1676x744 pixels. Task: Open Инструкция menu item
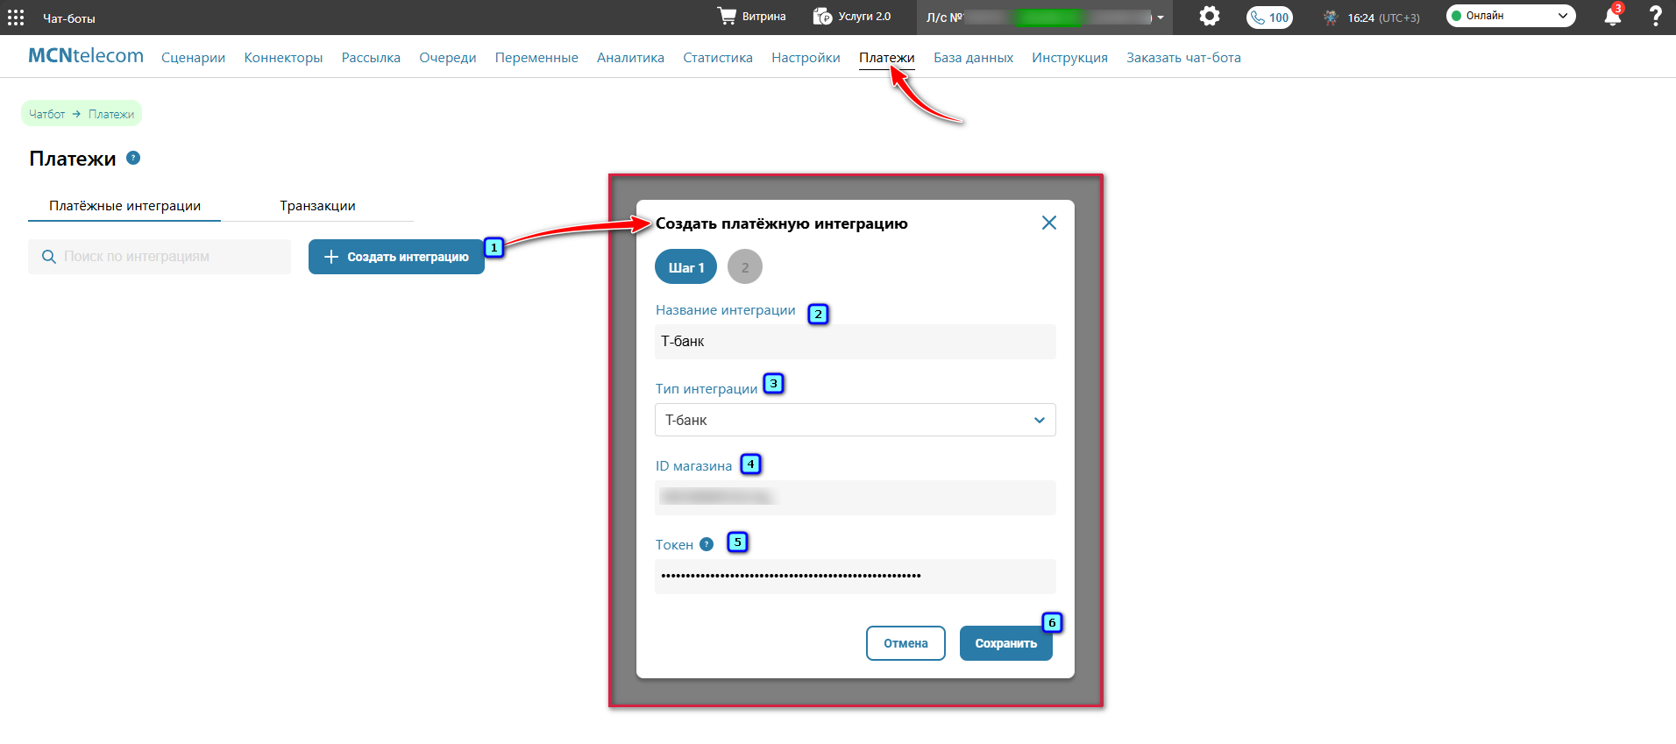[x=1069, y=58]
